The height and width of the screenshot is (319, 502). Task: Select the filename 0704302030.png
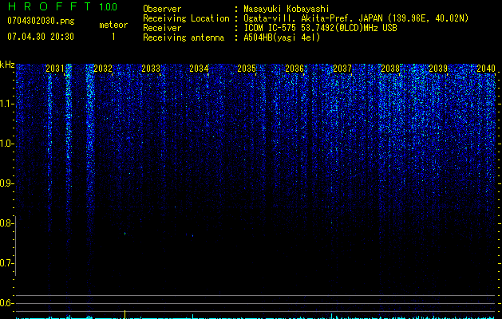[41, 21]
